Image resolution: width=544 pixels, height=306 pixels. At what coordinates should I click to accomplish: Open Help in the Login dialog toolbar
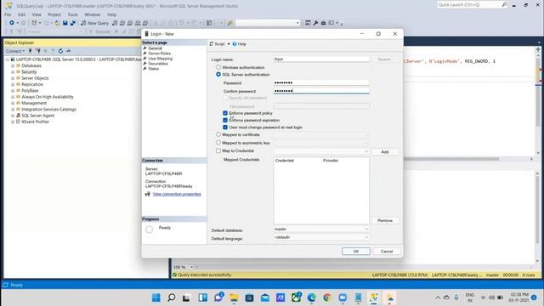point(240,44)
